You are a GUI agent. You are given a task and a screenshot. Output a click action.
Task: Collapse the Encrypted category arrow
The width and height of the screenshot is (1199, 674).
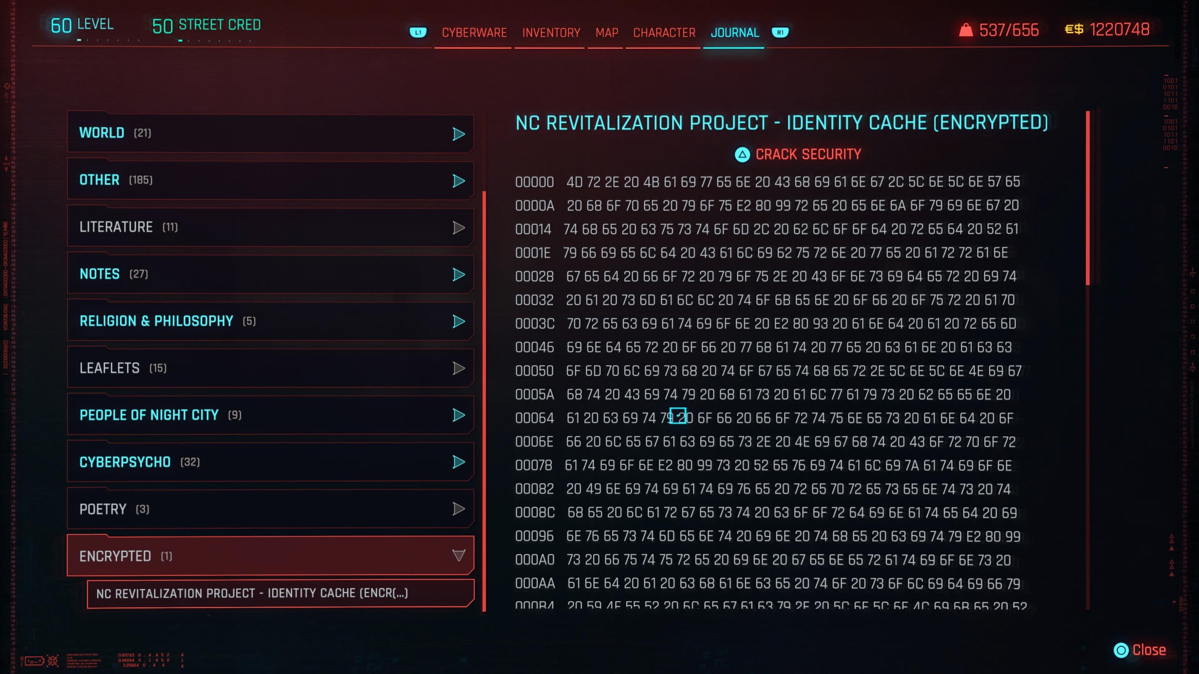459,556
